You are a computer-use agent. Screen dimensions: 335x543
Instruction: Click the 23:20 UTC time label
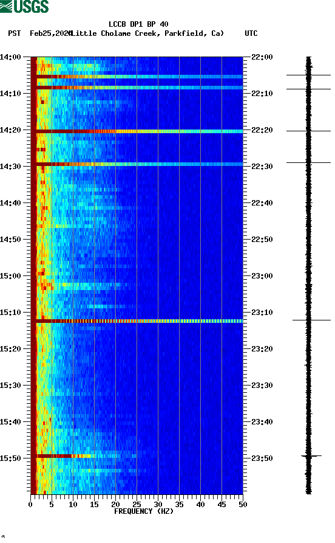click(262, 349)
